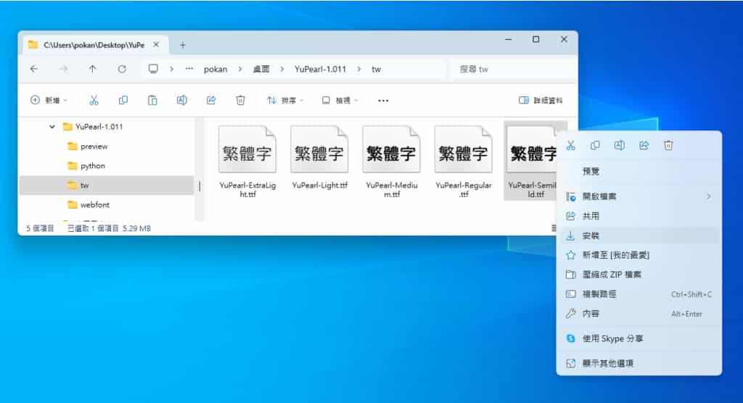Go up one folder level arrow

coord(92,69)
